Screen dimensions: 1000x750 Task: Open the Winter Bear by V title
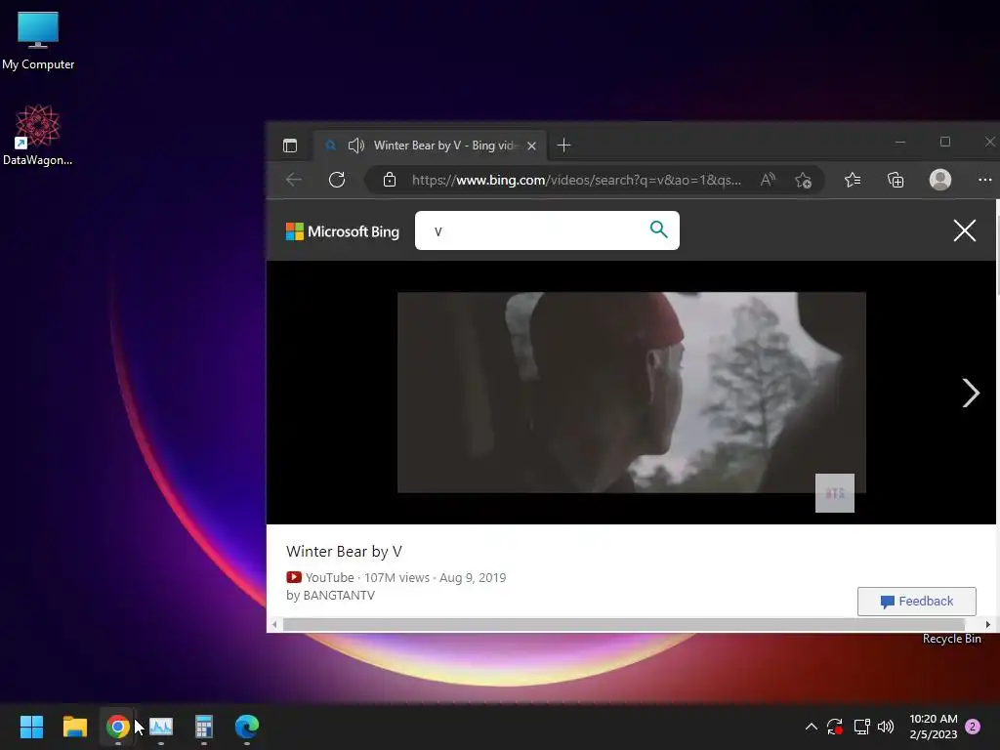click(x=344, y=552)
